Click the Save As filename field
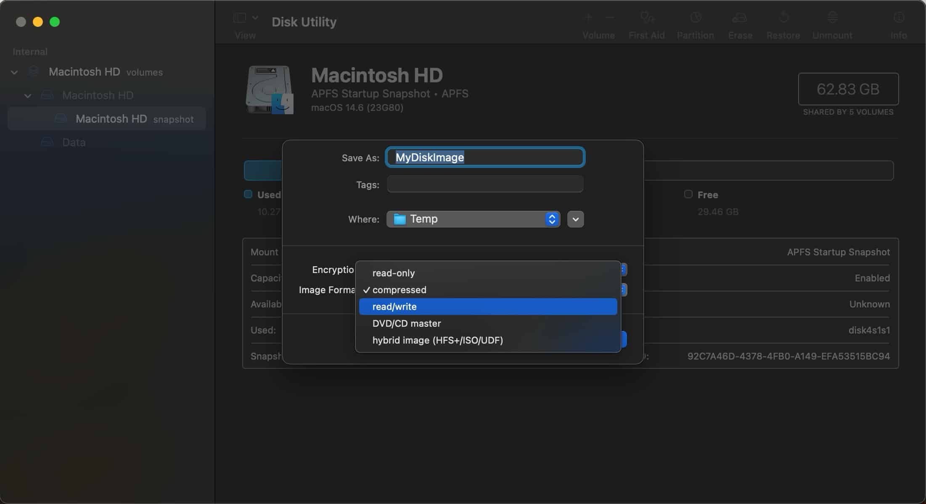Image resolution: width=926 pixels, height=504 pixels. click(x=485, y=157)
